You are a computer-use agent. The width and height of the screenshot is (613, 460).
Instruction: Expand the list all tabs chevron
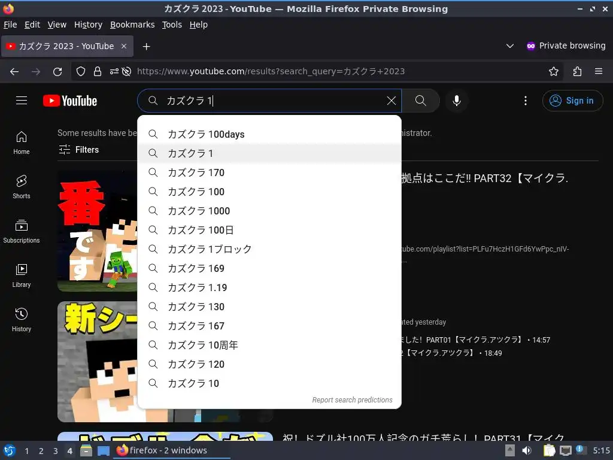point(510,46)
